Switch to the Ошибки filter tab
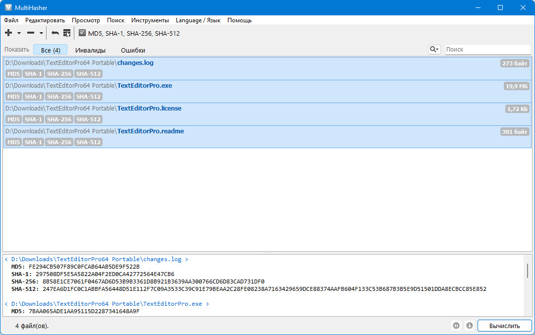The height and width of the screenshot is (335, 535). [x=133, y=50]
